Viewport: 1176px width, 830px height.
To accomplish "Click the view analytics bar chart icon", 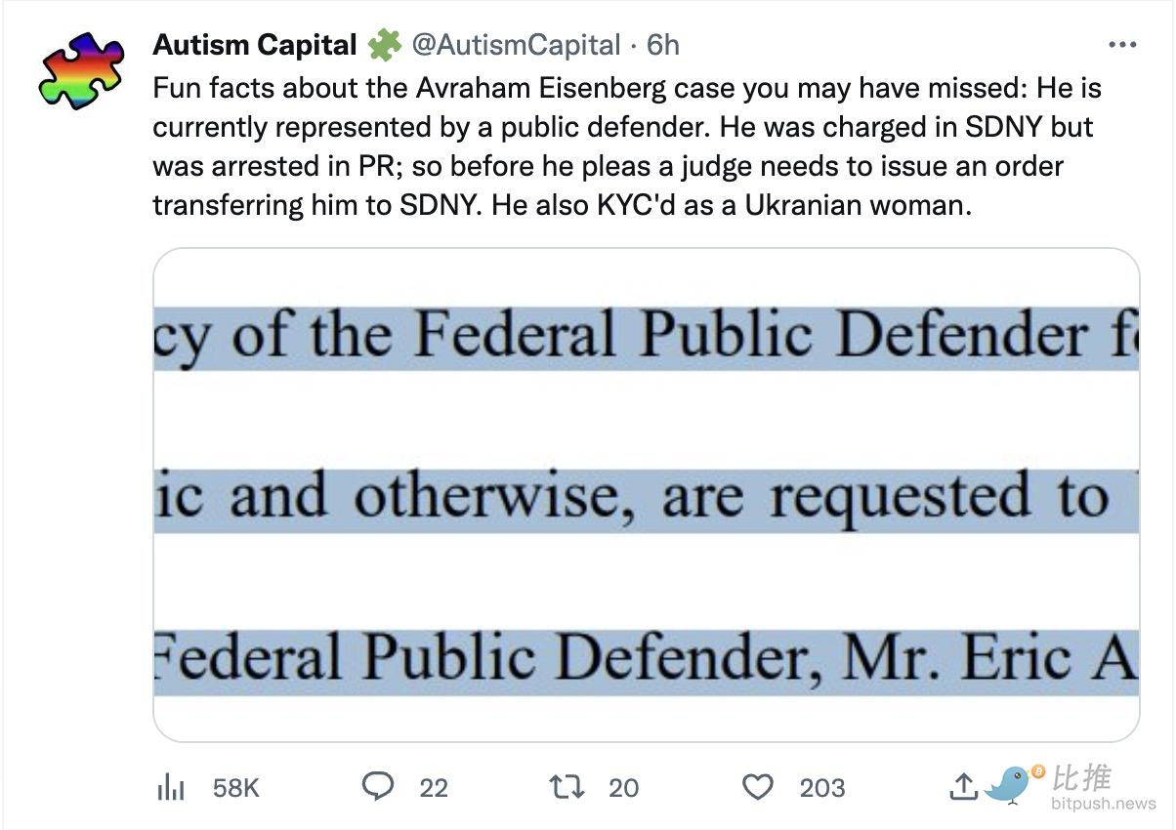I will [x=171, y=787].
